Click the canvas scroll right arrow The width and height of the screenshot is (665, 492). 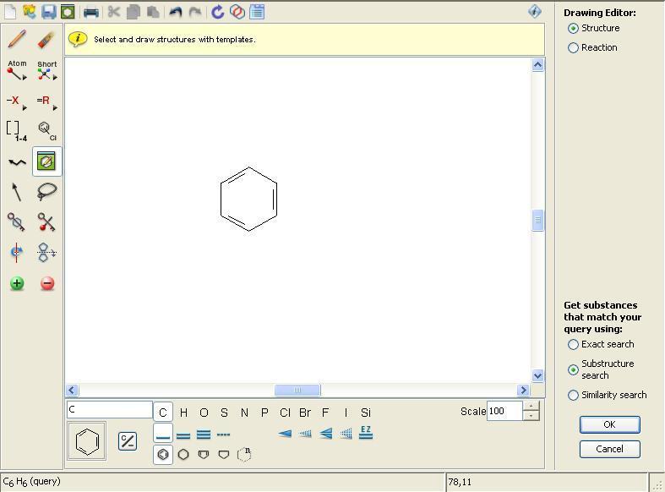click(x=523, y=390)
